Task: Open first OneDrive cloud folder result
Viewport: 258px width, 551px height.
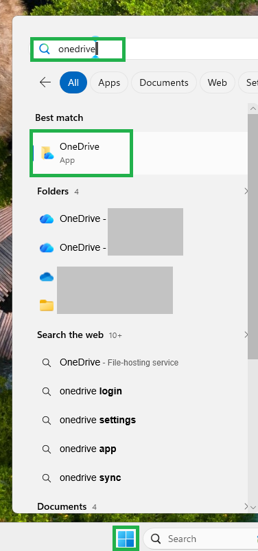Action: coord(141,219)
